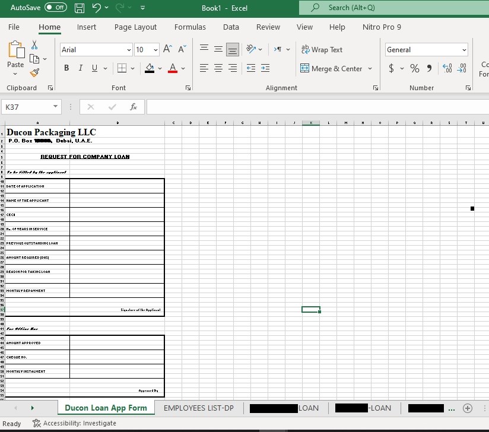Screen dimensions: 489x432
Task: Apply center horizontal text alignment
Action: click(x=218, y=68)
